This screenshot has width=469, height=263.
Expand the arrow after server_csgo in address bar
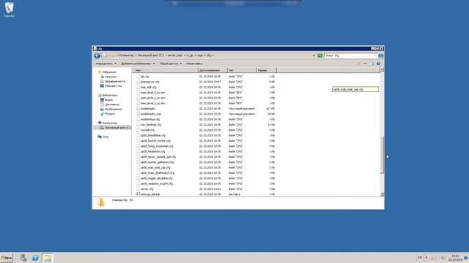coord(184,56)
